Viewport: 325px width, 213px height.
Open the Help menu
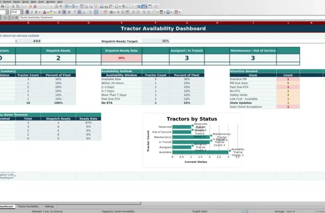[x=60, y=2]
